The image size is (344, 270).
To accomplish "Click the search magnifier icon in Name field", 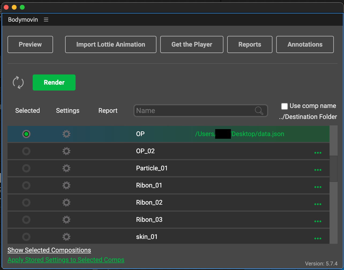I will tap(259, 111).
